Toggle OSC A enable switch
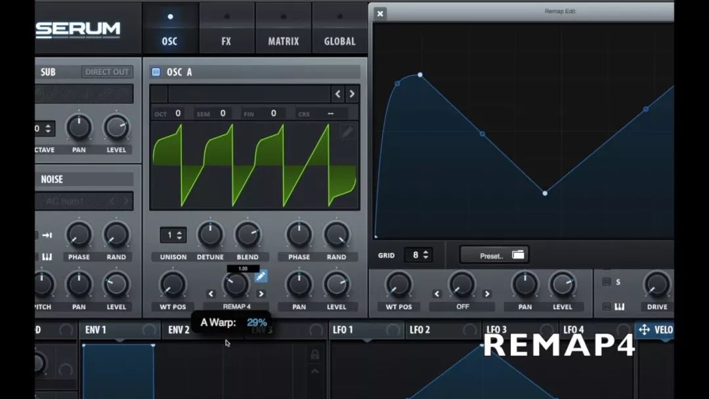709x399 pixels. 156,72
